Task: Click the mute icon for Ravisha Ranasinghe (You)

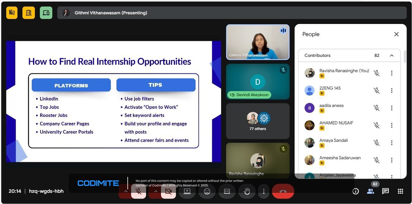Action: click(377, 73)
